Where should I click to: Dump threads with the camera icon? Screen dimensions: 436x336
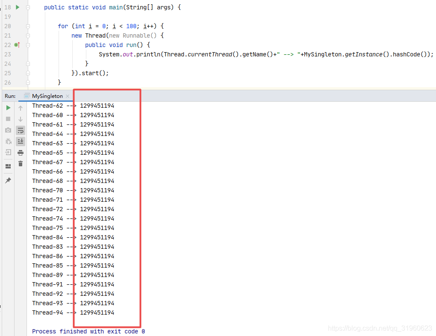pos(8,130)
